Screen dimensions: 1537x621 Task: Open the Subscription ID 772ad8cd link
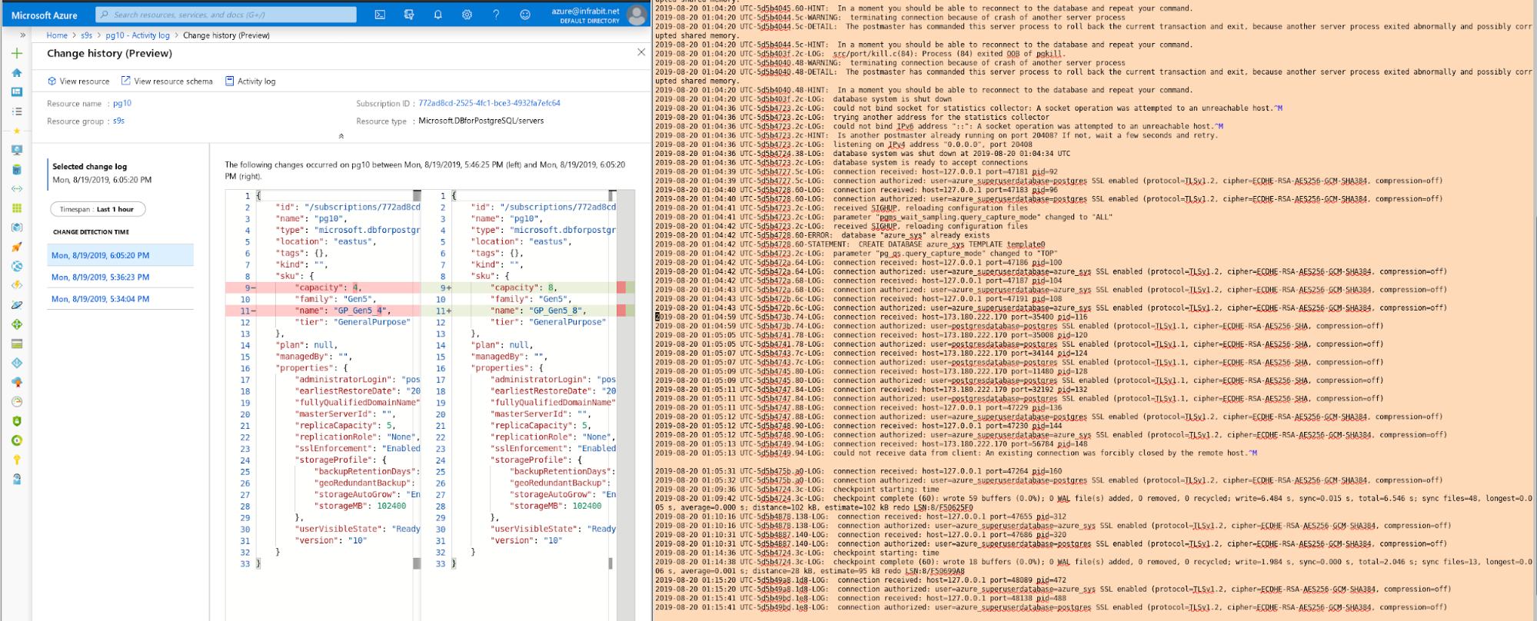click(x=489, y=103)
